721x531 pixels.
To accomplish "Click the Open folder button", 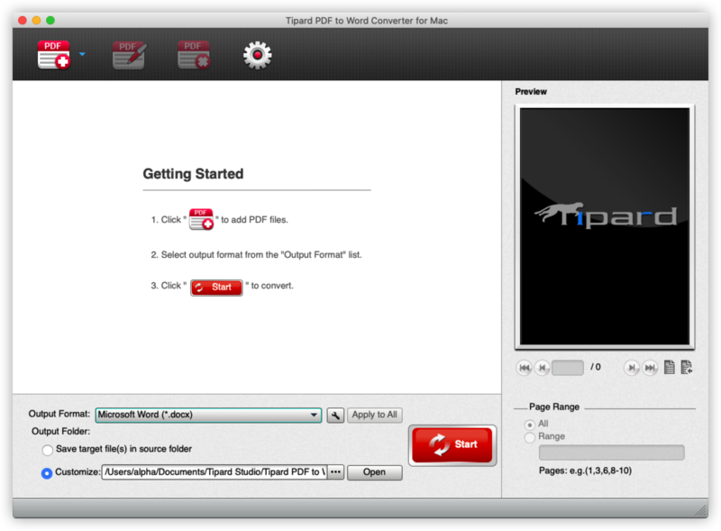I will 374,472.
